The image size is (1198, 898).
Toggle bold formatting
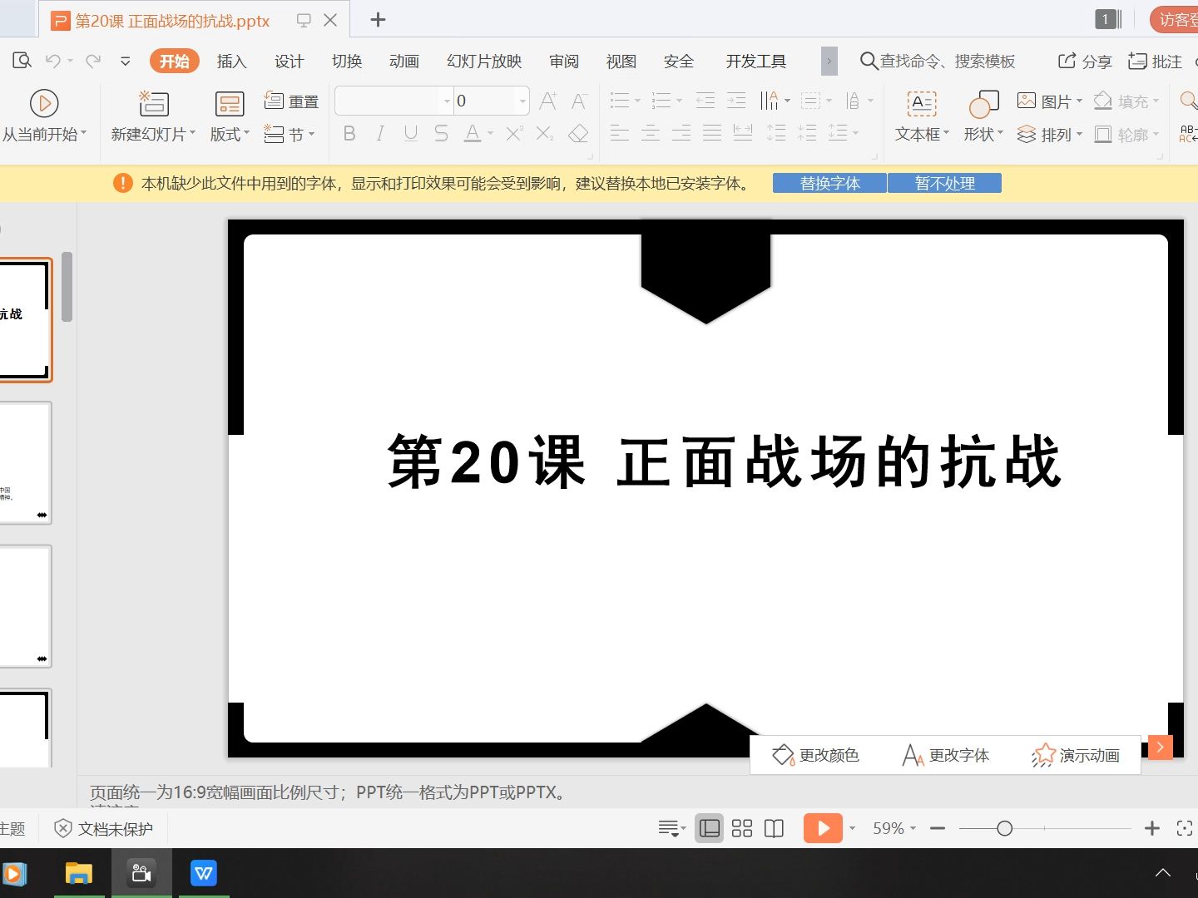point(349,134)
